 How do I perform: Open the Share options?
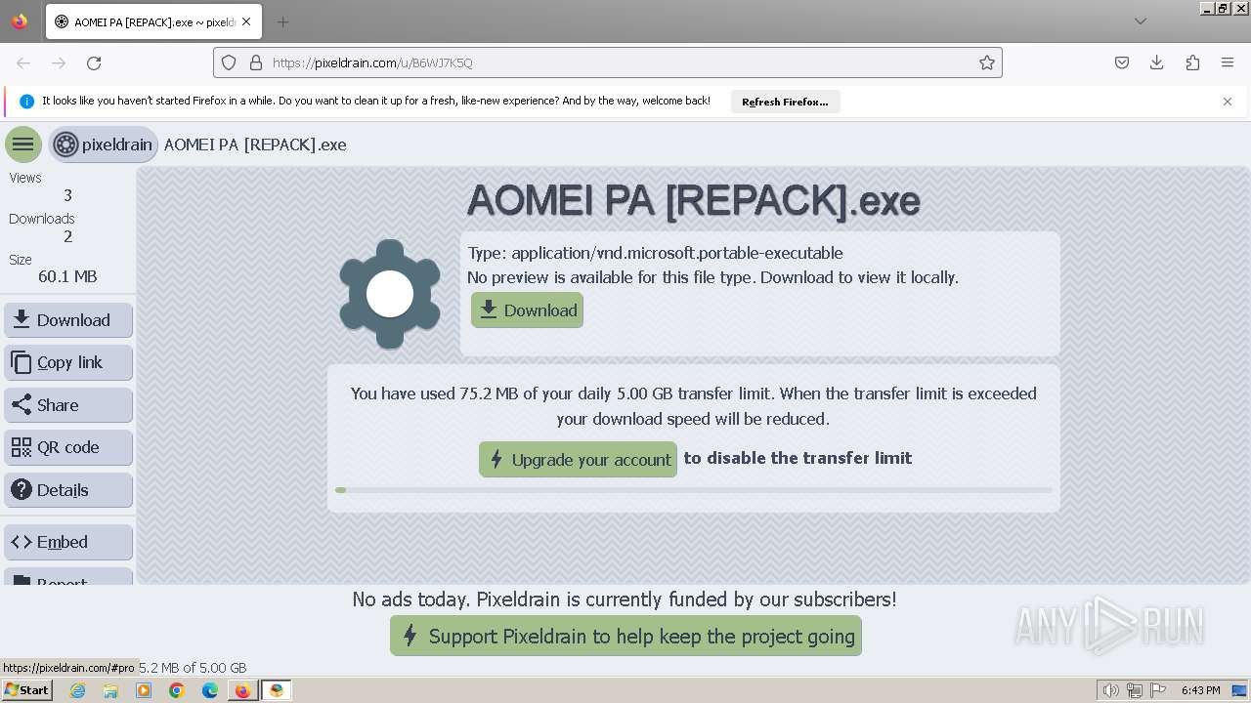click(x=68, y=405)
